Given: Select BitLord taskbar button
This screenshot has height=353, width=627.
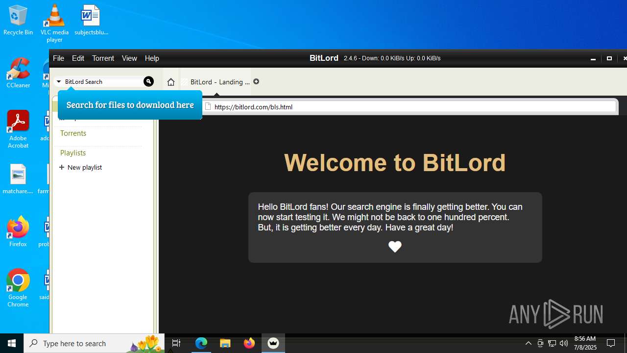Looking at the screenshot, I should 273,343.
